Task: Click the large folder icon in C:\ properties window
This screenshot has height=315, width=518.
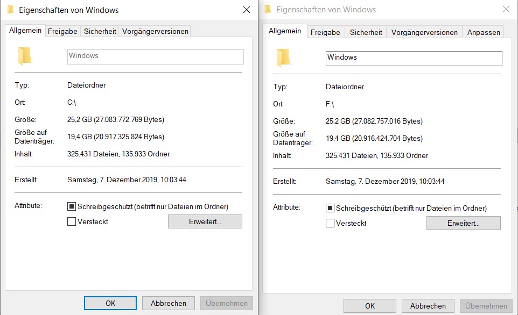Action: point(25,56)
